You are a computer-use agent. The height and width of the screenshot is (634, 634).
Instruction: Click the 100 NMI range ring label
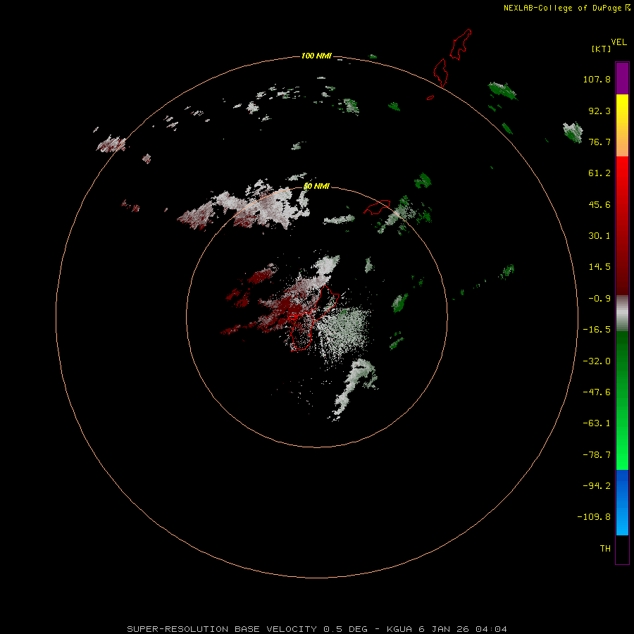(316, 56)
